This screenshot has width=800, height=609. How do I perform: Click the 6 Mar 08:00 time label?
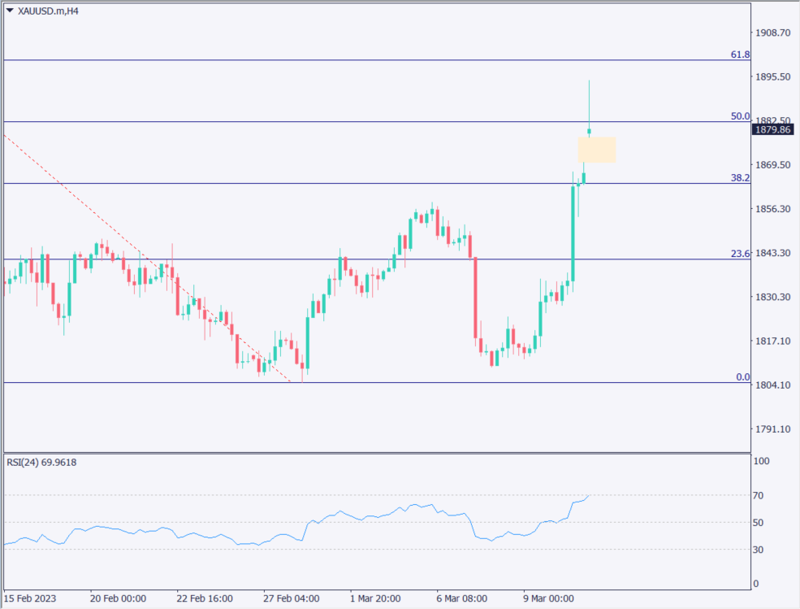point(461,598)
